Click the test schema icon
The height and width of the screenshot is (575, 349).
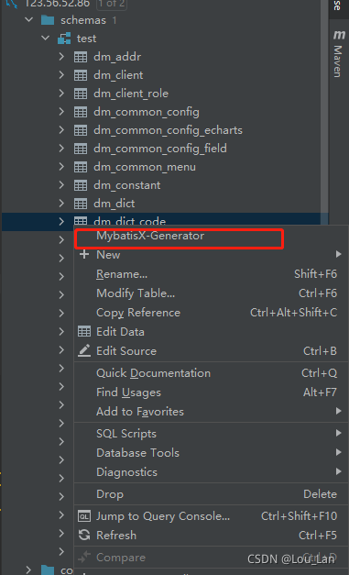64,39
